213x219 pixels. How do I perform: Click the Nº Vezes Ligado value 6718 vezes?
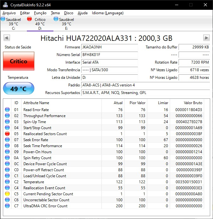(194, 70)
